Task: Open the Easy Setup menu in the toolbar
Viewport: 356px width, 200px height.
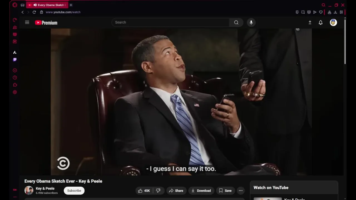Action: pos(341,12)
